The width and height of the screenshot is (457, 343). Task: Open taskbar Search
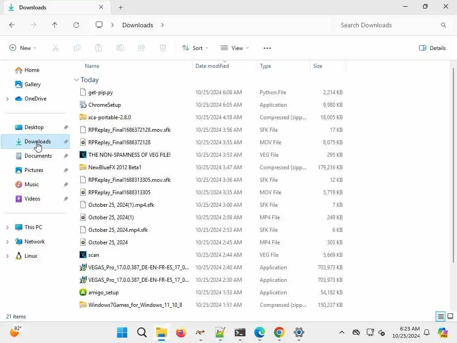point(141,332)
